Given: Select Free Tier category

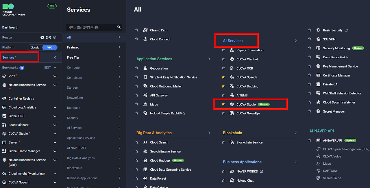Looking at the screenshot, I should [73, 57].
